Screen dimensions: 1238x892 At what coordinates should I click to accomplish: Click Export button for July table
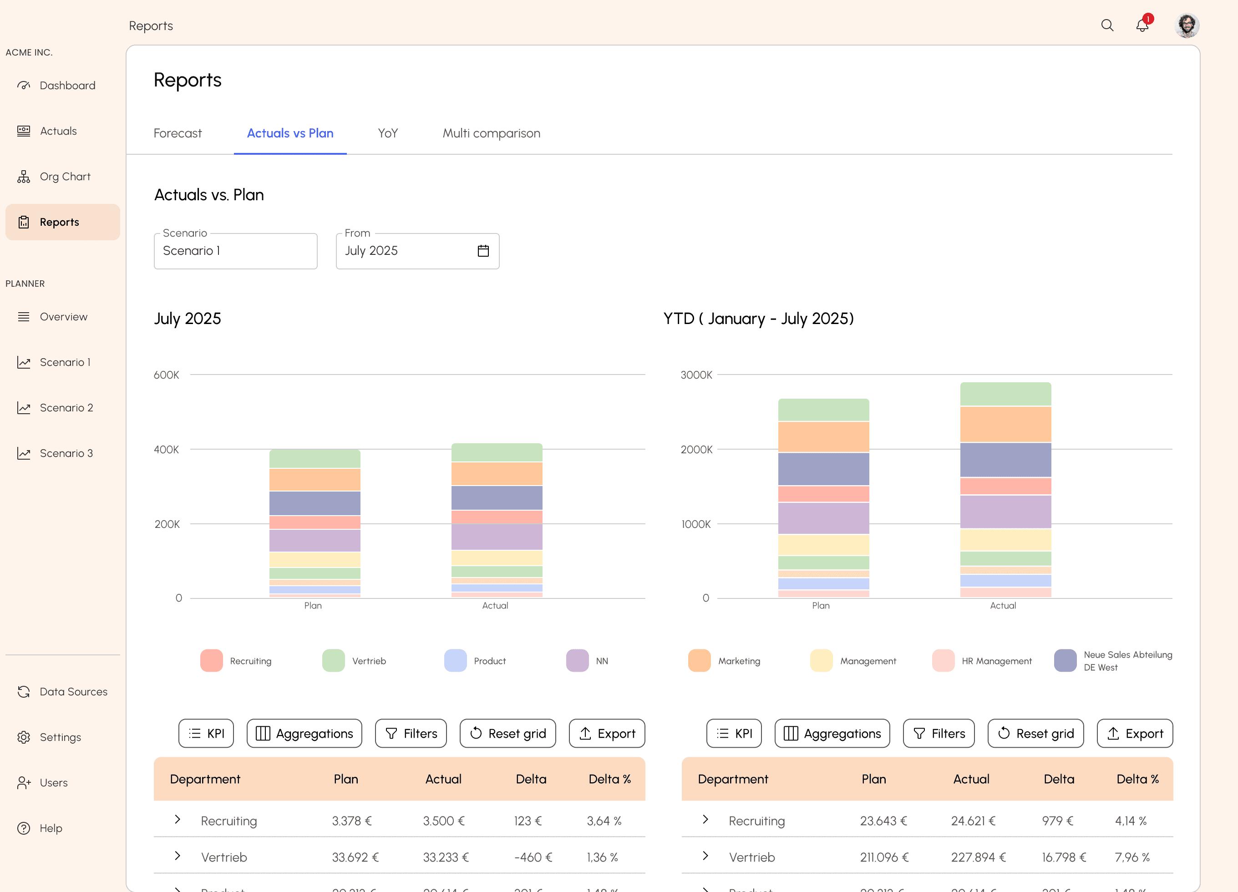[606, 733]
